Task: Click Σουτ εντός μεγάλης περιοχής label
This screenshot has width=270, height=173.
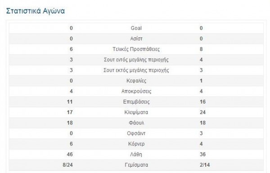Action: click(136, 60)
